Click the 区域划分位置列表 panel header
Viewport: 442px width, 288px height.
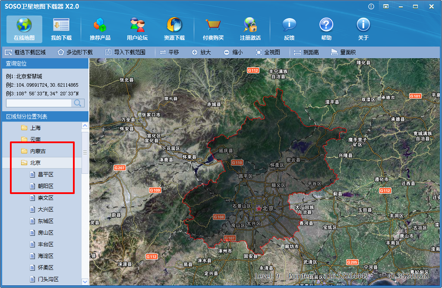pyautogui.click(x=45, y=116)
